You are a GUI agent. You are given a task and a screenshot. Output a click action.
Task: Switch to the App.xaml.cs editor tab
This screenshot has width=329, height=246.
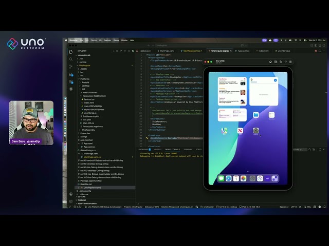click(x=243, y=51)
